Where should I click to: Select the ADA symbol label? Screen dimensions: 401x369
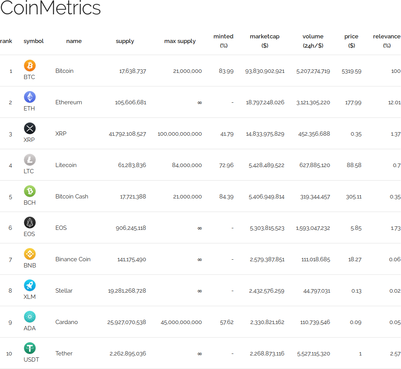tap(30, 328)
